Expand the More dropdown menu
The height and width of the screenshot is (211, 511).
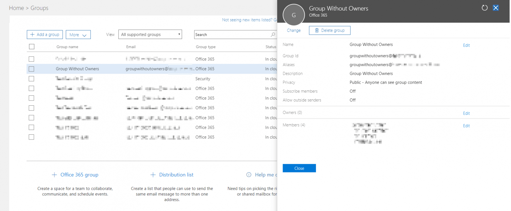pos(78,35)
